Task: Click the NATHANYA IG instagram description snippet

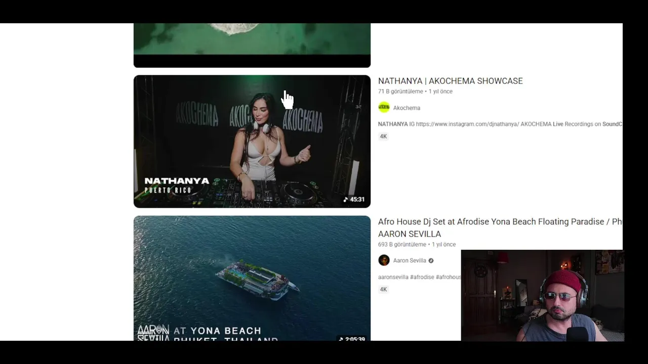Action: tap(500, 124)
